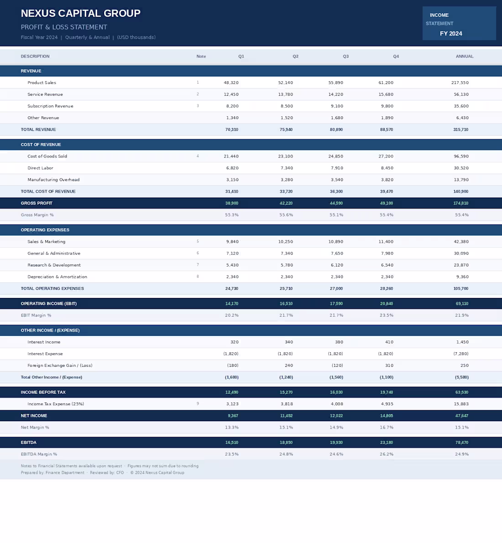The width and height of the screenshot is (502, 543).
Task: Click the NEXUS CAPITAL GROUP title
Action: pyautogui.click(x=80, y=13)
